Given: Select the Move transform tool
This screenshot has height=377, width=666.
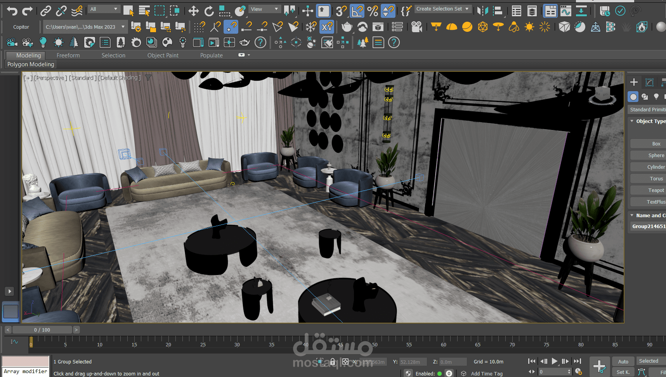Looking at the screenshot, I should point(193,11).
